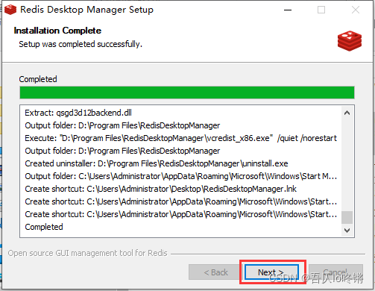375x291 pixels.
Task: Click the disabled maximize window icon
Action: pyautogui.click(x=321, y=10)
